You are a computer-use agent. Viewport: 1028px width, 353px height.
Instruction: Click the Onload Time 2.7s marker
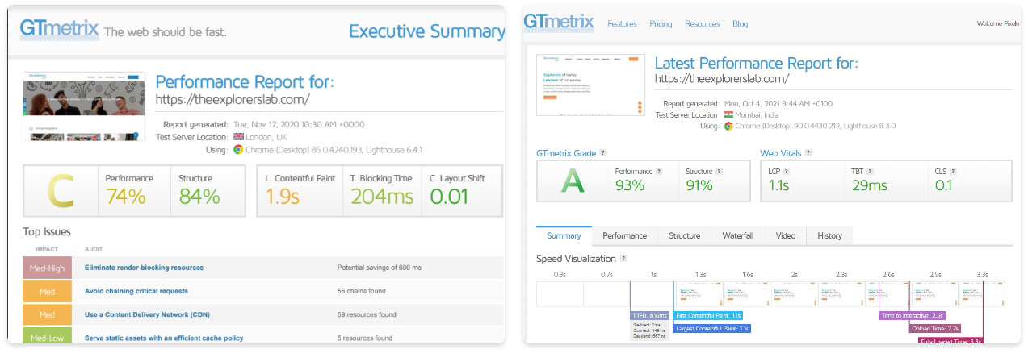pyautogui.click(x=936, y=328)
